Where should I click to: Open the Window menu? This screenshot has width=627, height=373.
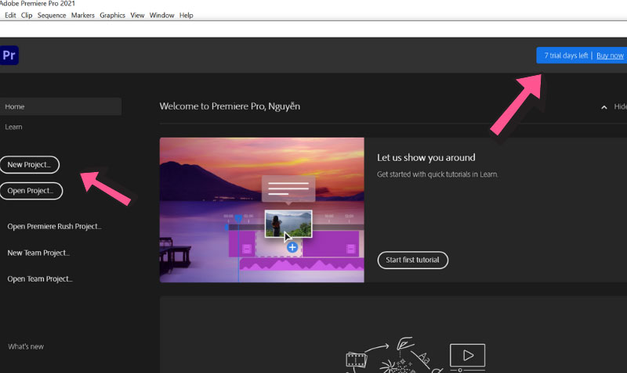161,16
